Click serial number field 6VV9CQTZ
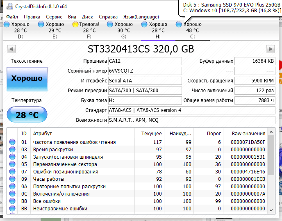The width and height of the screenshot is (282, 221). click(145, 71)
